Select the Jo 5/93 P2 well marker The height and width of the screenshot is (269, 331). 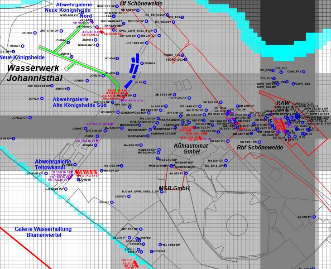(x=186, y=173)
